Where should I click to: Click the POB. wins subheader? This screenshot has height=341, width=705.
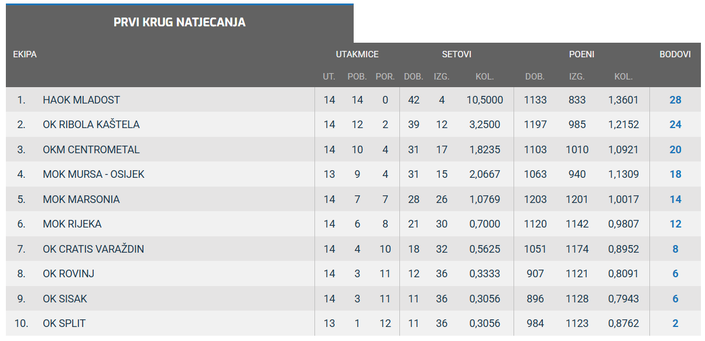click(357, 77)
